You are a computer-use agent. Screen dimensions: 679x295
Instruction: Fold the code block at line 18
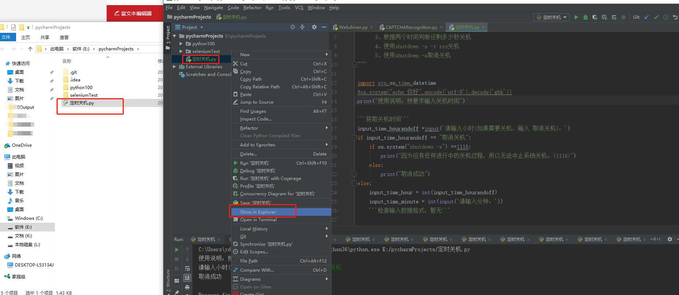pos(354,138)
